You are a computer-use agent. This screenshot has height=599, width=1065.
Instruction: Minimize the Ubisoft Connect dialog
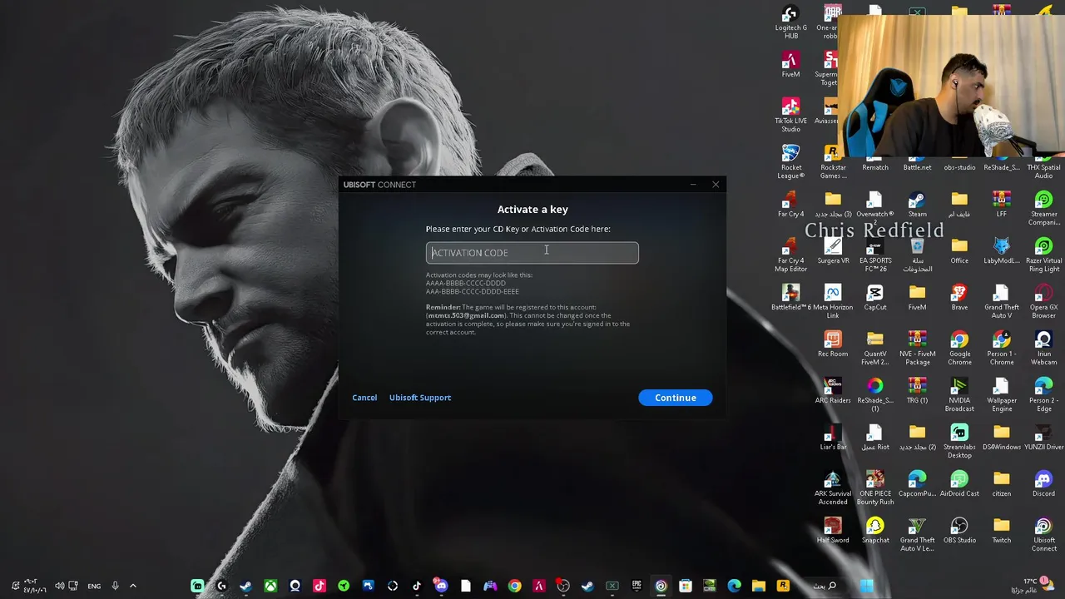tap(693, 185)
